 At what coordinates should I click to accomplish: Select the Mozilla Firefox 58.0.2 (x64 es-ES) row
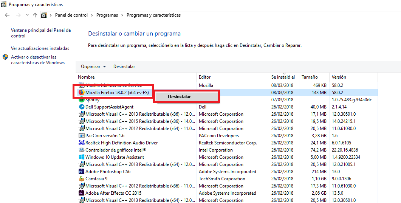point(227,93)
